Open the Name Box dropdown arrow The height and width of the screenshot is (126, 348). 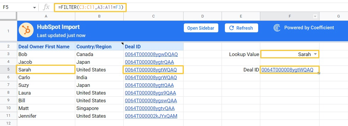tap(35, 7)
